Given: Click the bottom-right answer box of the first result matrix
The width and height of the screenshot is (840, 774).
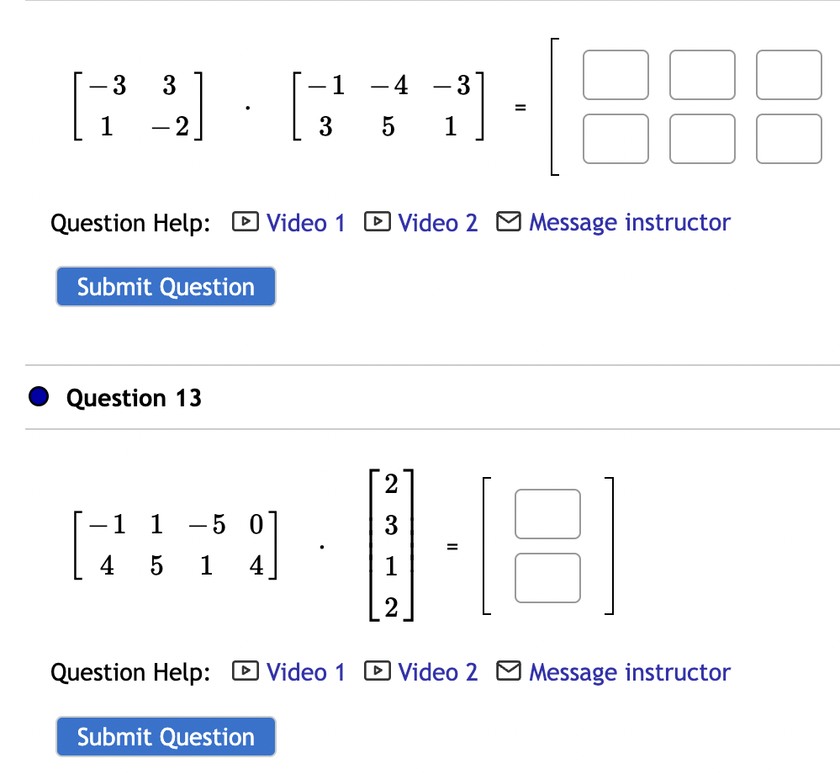Looking at the screenshot, I should pyautogui.click(x=788, y=138).
